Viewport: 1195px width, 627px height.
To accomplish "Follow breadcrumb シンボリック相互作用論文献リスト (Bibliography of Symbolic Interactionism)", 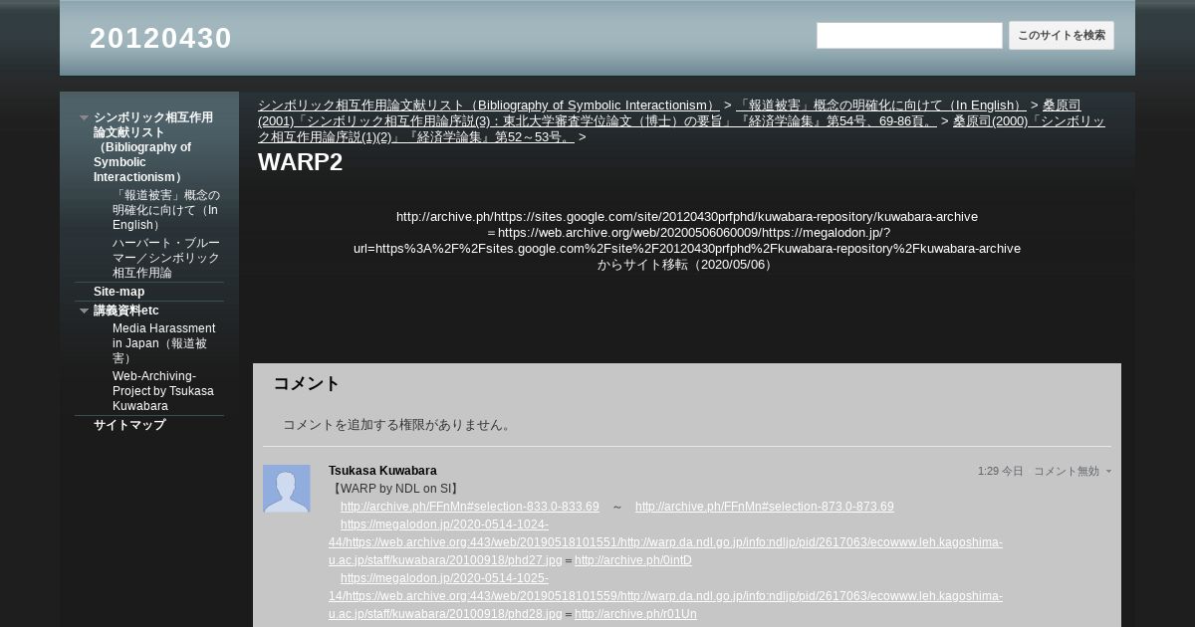I will point(489,105).
